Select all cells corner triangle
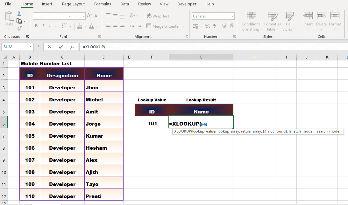The image size is (348, 205). point(4,57)
